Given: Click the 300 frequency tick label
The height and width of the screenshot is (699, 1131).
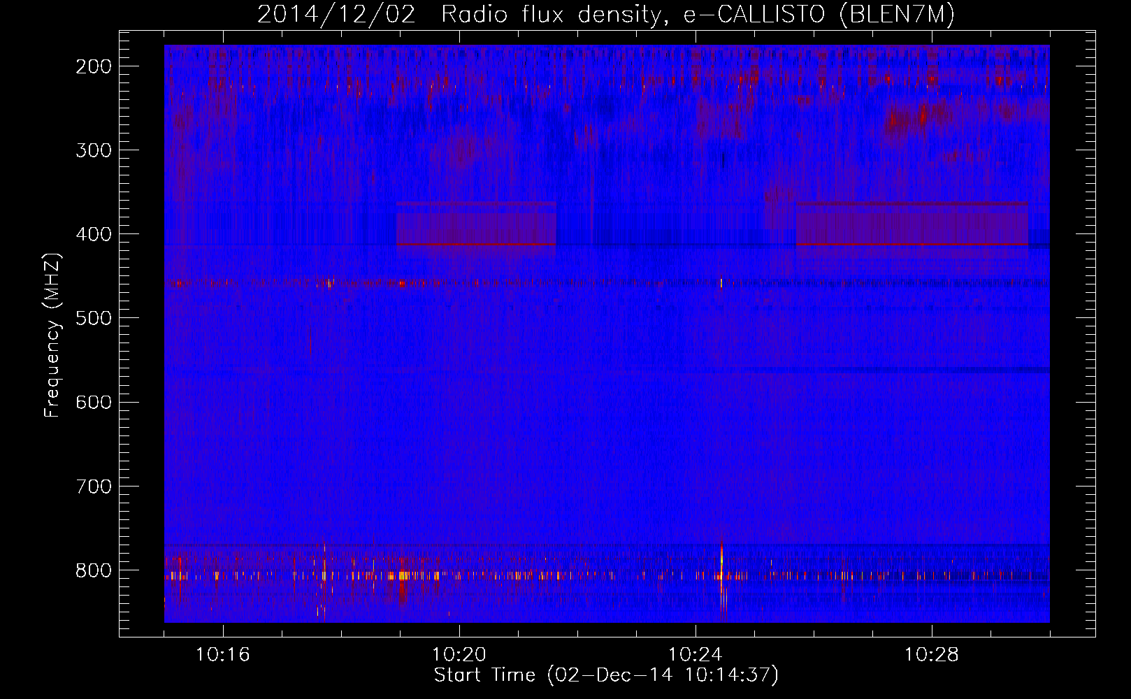Looking at the screenshot, I should [x=94, y=150].
